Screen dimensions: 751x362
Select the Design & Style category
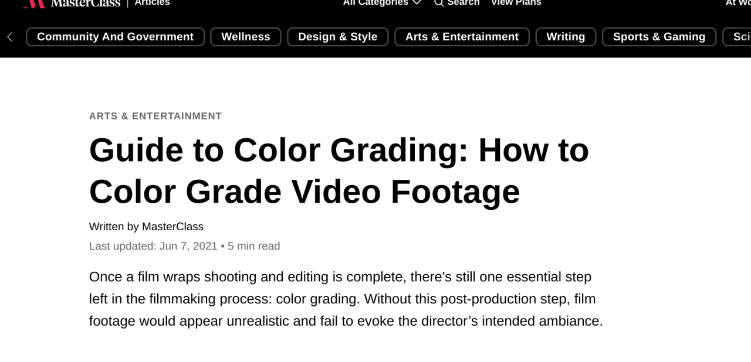[x=337, y=37]
